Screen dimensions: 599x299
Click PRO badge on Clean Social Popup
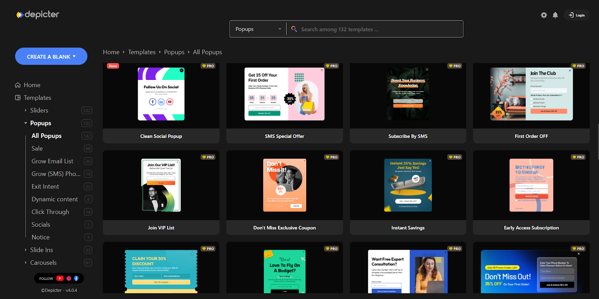point(208,66)
